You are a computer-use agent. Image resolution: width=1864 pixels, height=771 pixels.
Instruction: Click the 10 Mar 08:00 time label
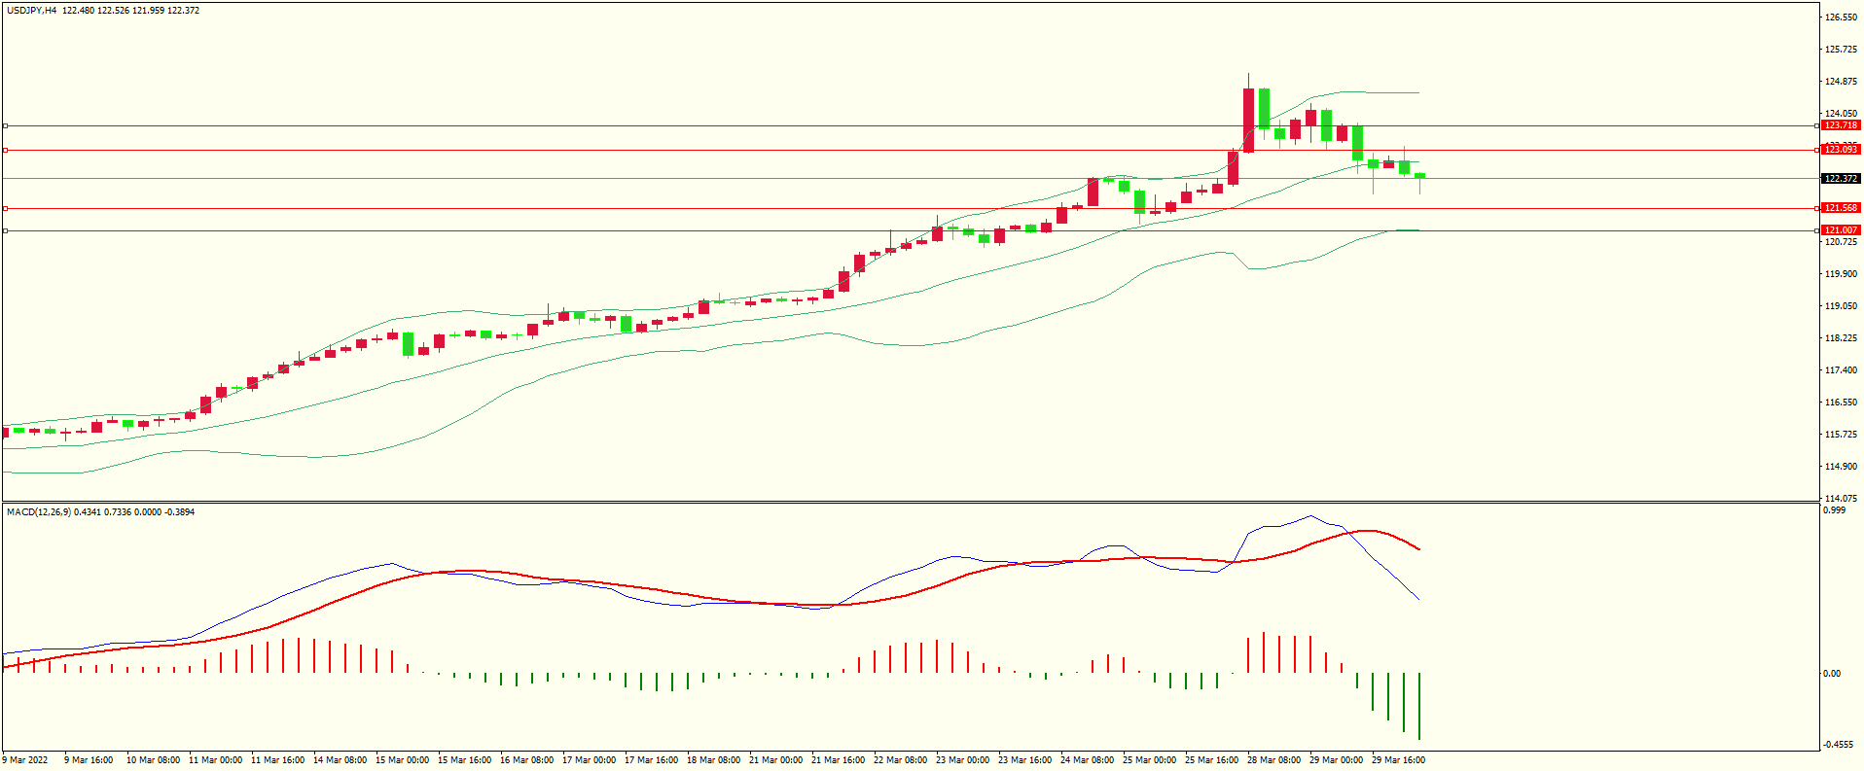pyautogui.click(x=153, y=760)
